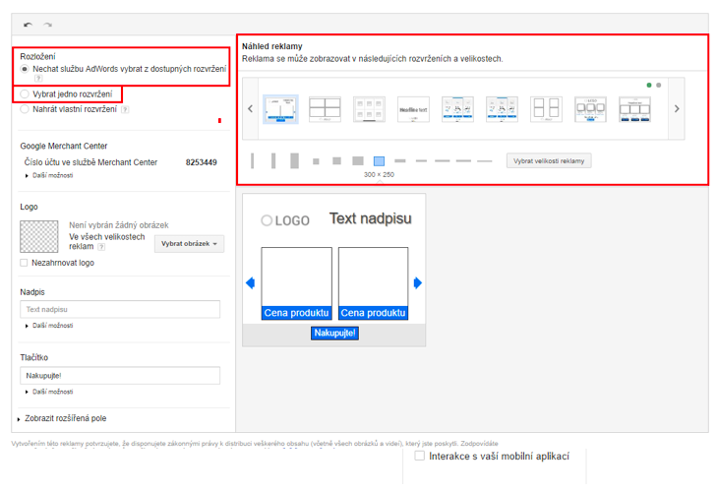Click Merchant Center account number 8253449
The height and width of the screenshot is (491, 718).
pyautogui.click(x=202, y=162)
